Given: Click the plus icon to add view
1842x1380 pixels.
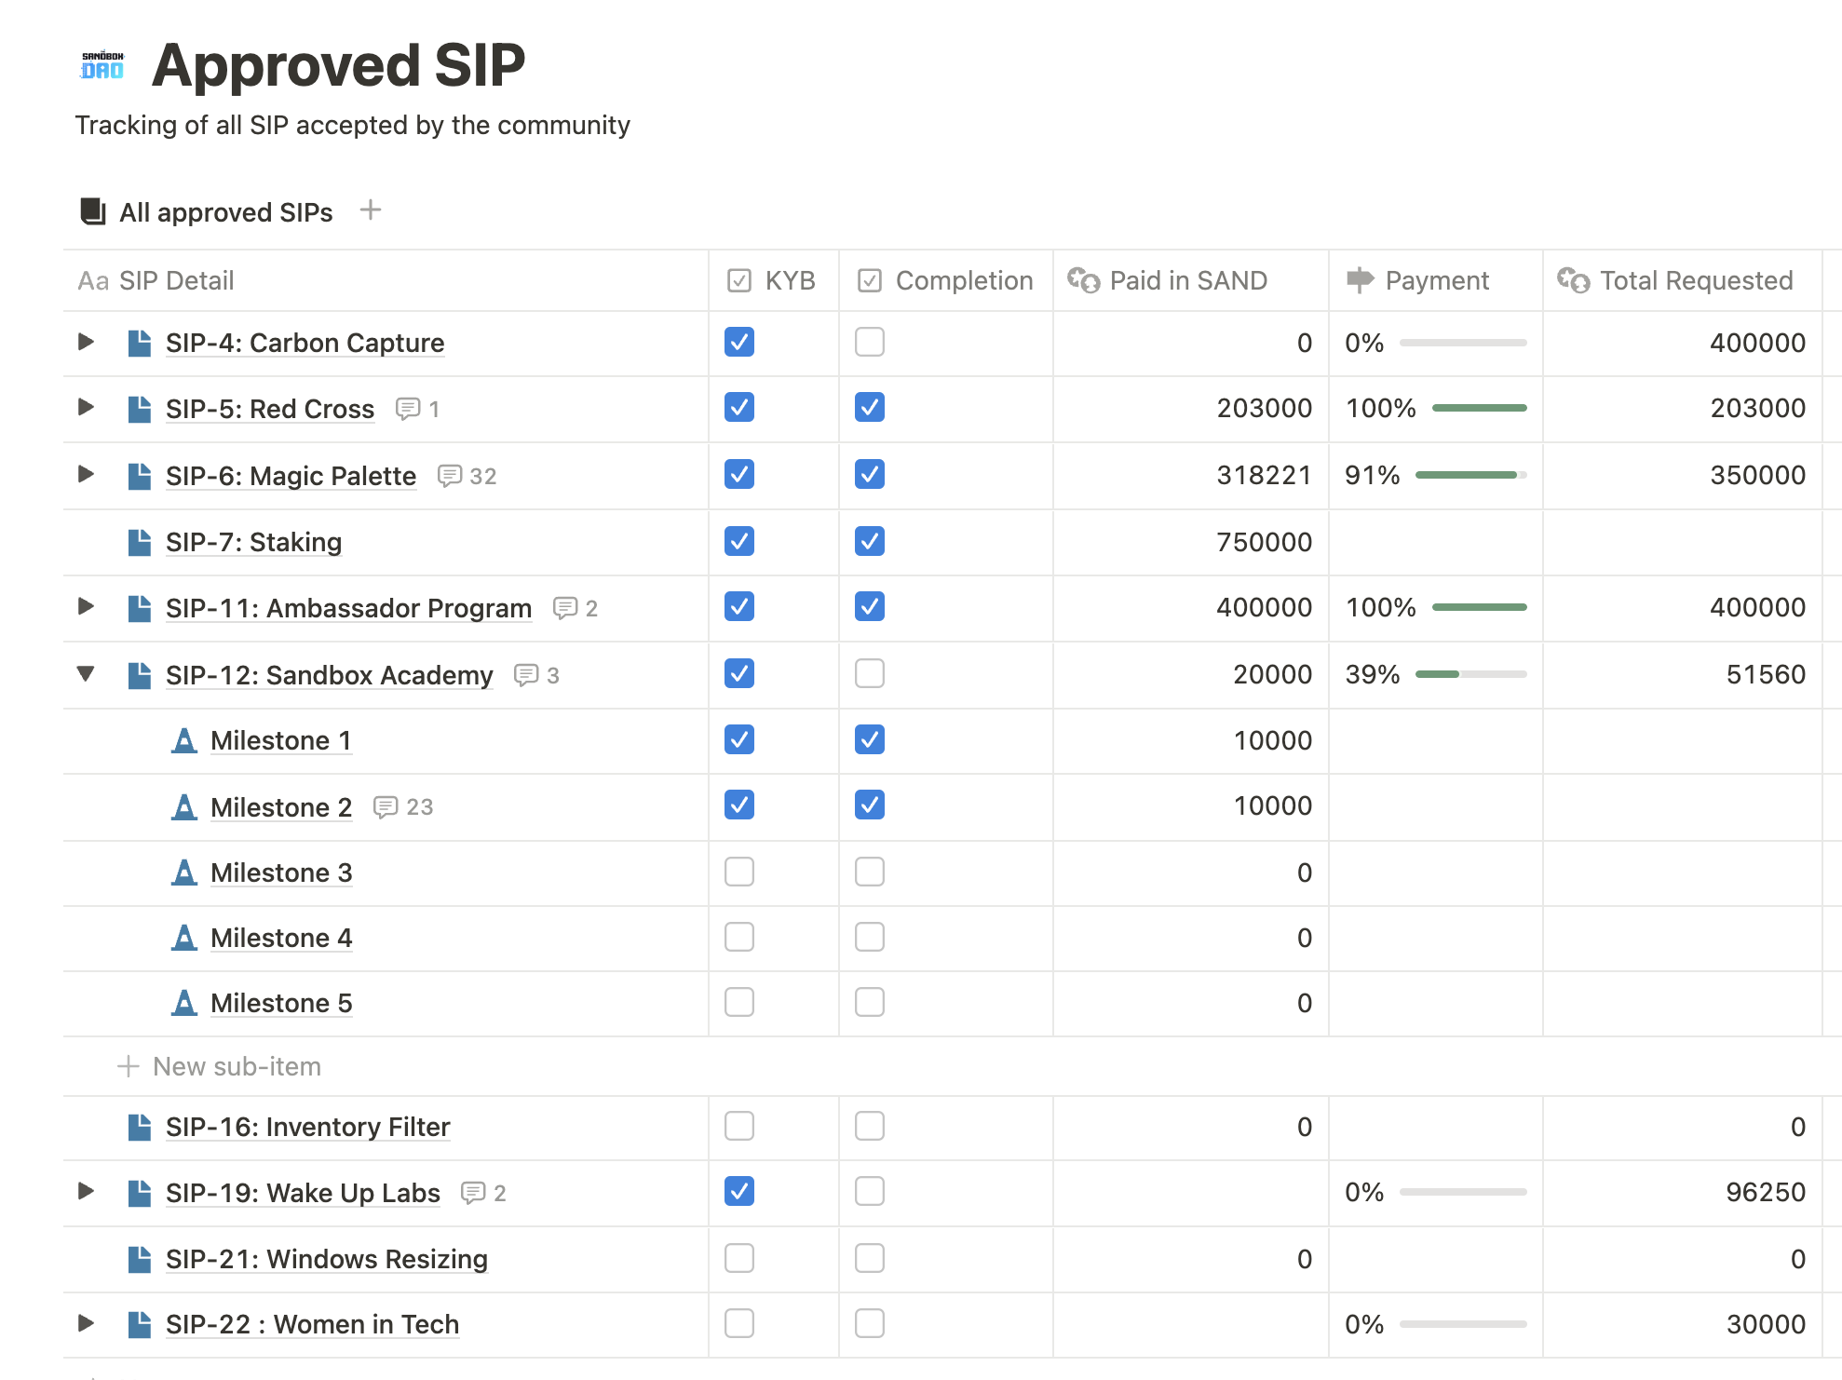Looking at the screenshot, I should pyautogui.click(x=371, y=210).
